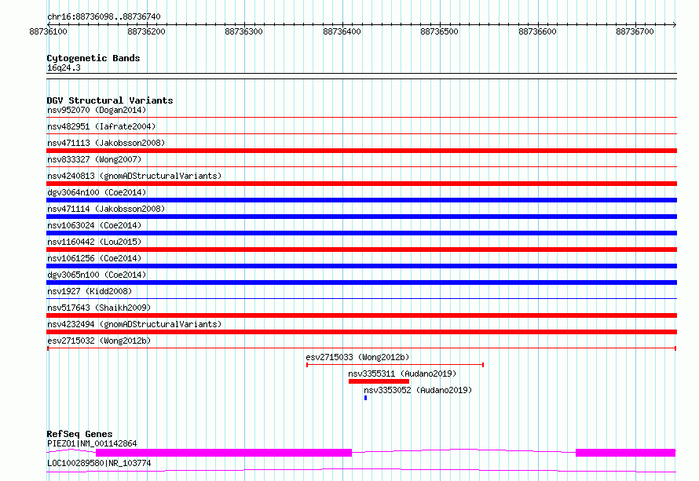Click the large magenta PIEZO1 exon block
This screenshot has height=481, width=699.
tap(224, 453)
